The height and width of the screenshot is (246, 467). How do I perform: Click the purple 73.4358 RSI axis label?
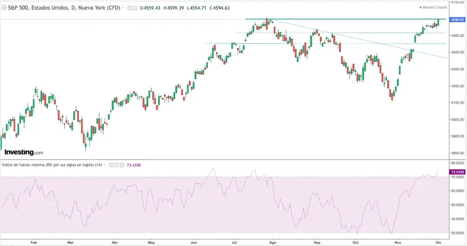click(x=457, y=172)
